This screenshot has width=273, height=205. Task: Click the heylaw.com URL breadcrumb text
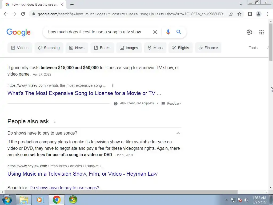pos(55,166)
